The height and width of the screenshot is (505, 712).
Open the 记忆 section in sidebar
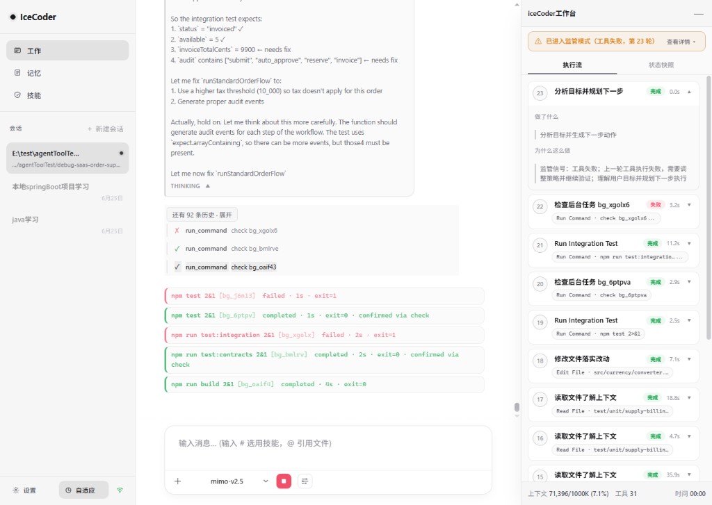tap(67, 73)
